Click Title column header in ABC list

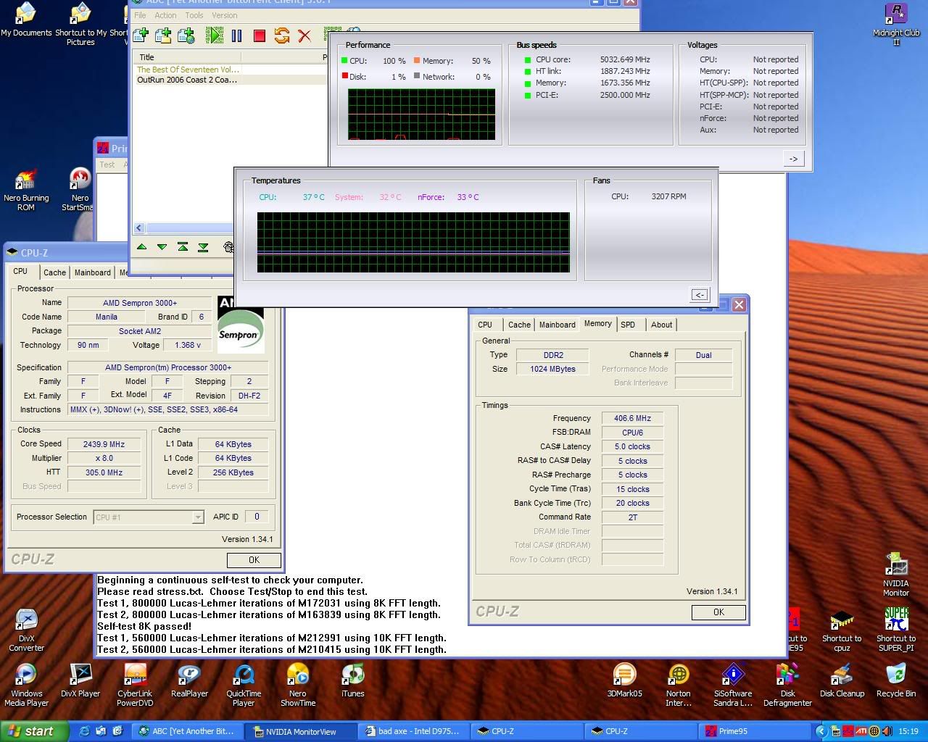click(187, 57)
